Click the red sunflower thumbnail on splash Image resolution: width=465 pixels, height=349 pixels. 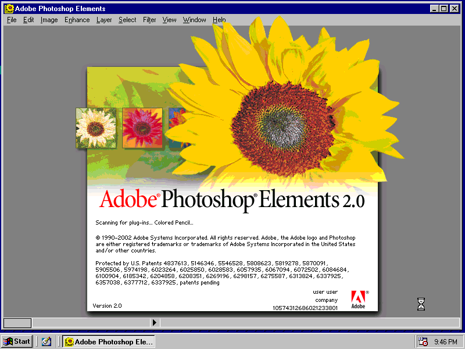pyautogui.click(x=142, y=128)
